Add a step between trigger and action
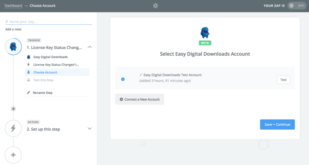 tap(13, 109)
